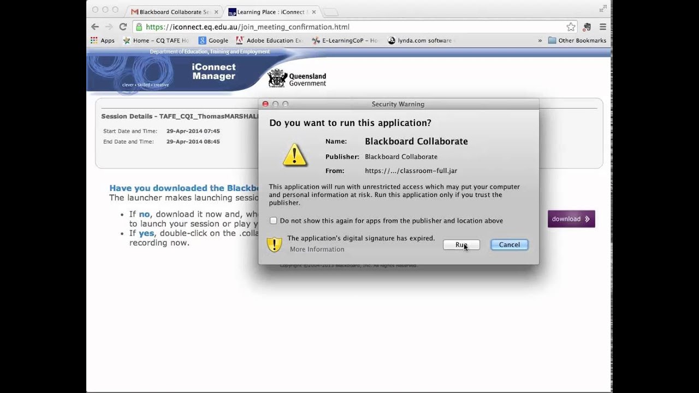Open the Chrome hamburger menu
The height and width of the screenshot is (393, 699).
point(603,27)
